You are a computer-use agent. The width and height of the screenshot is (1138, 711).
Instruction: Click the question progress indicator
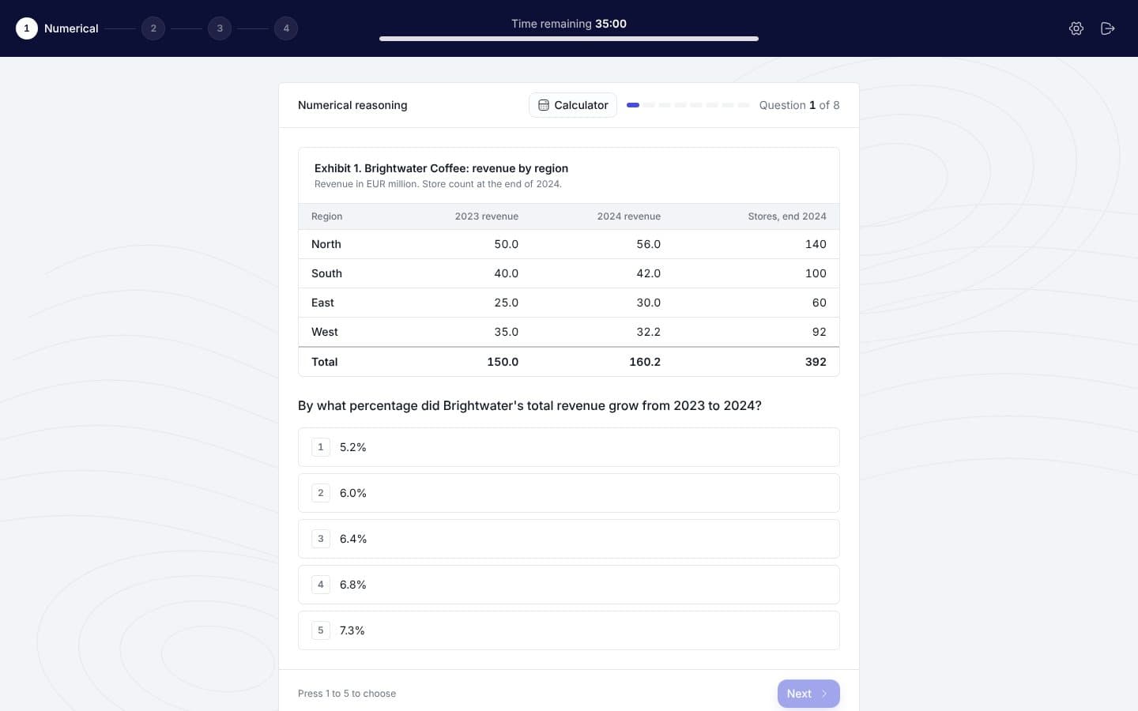pyautogui.click(x=688, y=105)
